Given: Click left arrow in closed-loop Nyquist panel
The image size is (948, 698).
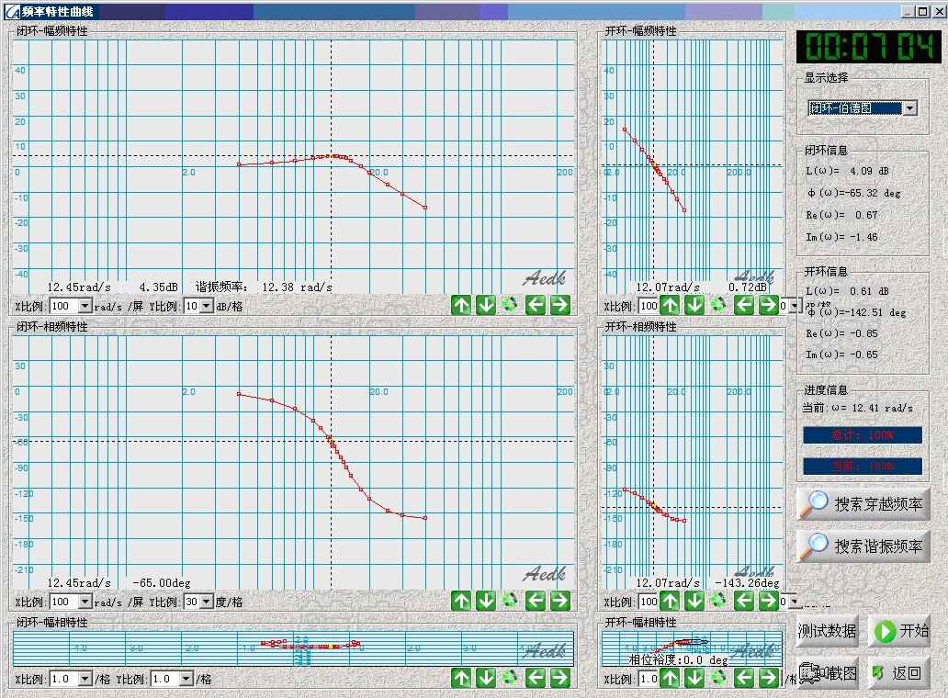Looking at the screenshot, I should (536, 678).
